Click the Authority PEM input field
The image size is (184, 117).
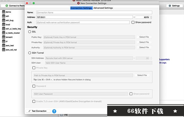89,47
